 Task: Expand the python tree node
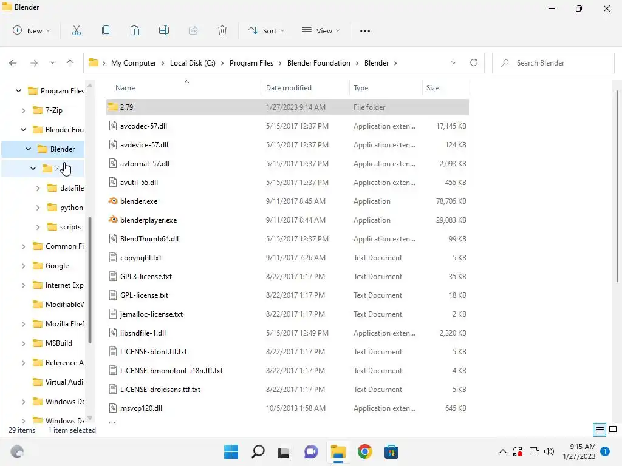pyautogui.click(x=38, y=208)
